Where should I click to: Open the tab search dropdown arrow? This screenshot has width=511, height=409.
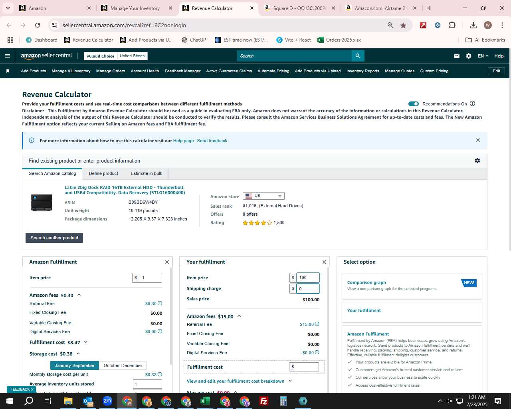pyautogui.click(x=8, y=8)
